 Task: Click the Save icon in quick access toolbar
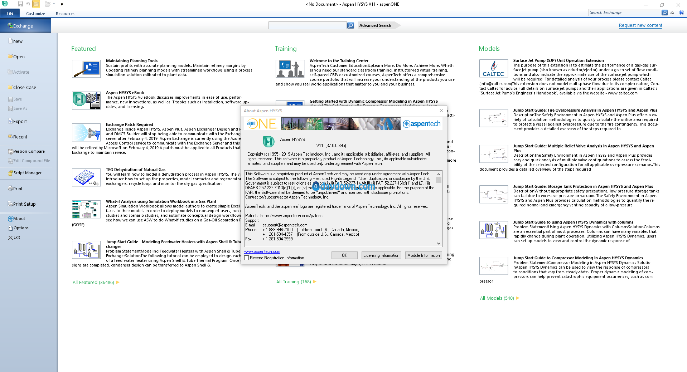click(20, 4)
